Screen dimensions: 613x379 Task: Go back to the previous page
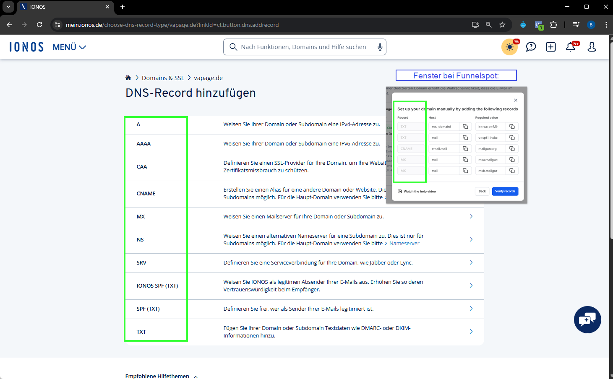[x=9, y=25]
